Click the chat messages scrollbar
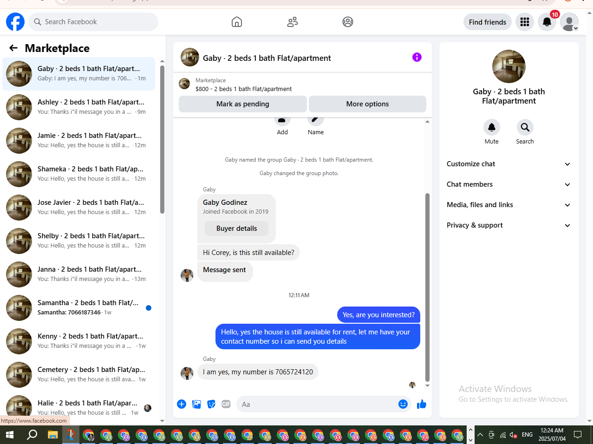The width and height of the screenshot is (593, 444). [x=427, y=287]
